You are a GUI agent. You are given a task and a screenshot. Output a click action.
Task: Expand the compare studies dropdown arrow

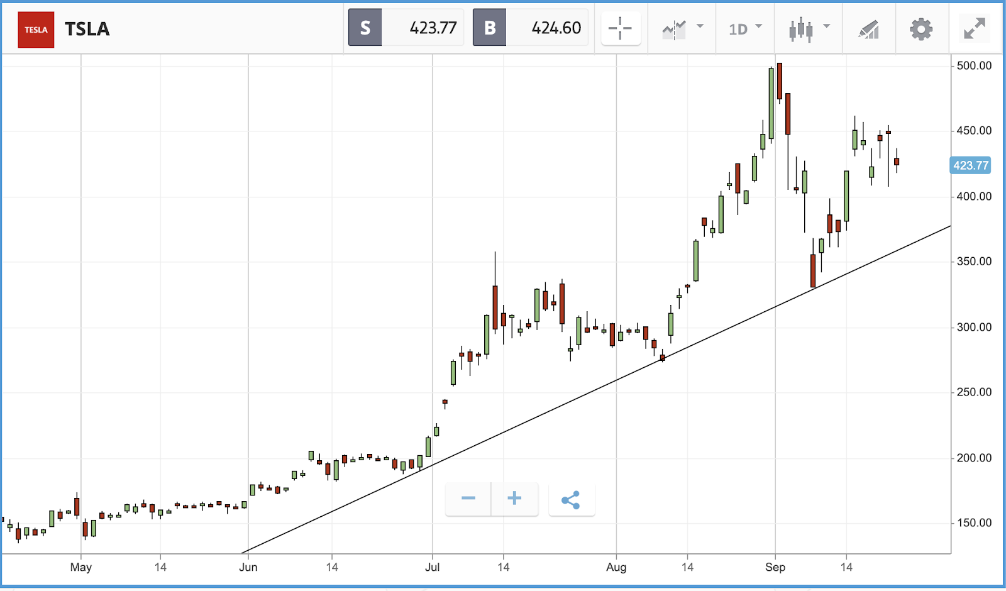click(x=700, y=26)
